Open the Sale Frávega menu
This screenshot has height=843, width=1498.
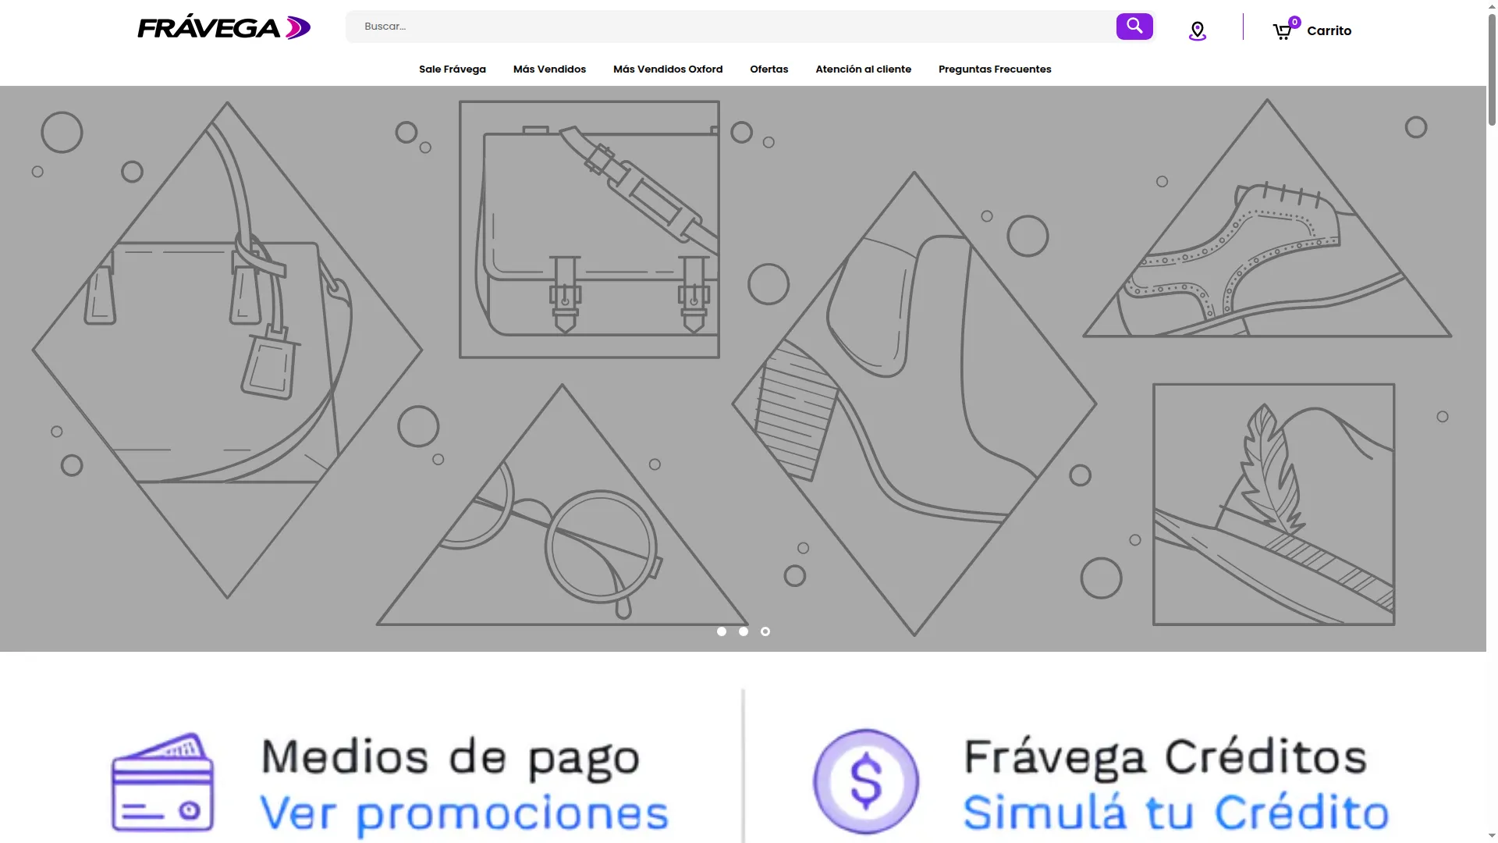[453, 69]
